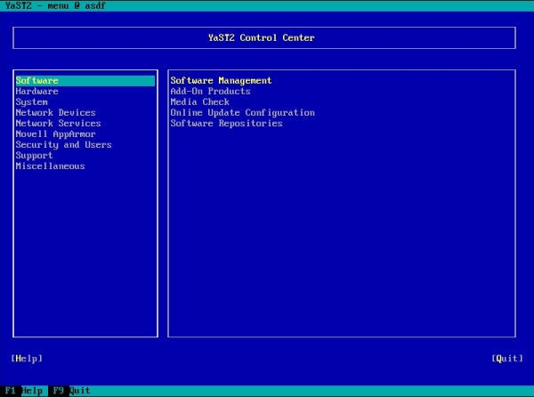Open Software Repositories module
This screenshot has width=534, height=397.
(x=226, y=123)
